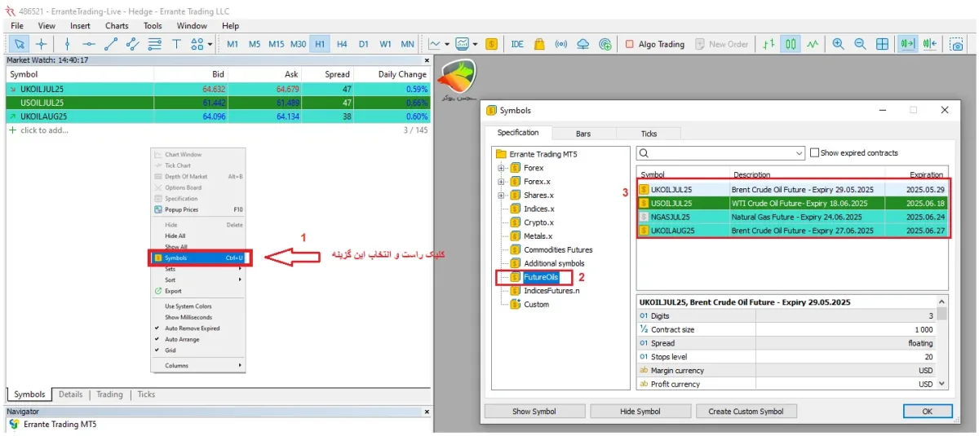Switch chart to candlestick mode
Image resolution: width=979 pixels, height=436 pixels.
click(x=791, y=44)
